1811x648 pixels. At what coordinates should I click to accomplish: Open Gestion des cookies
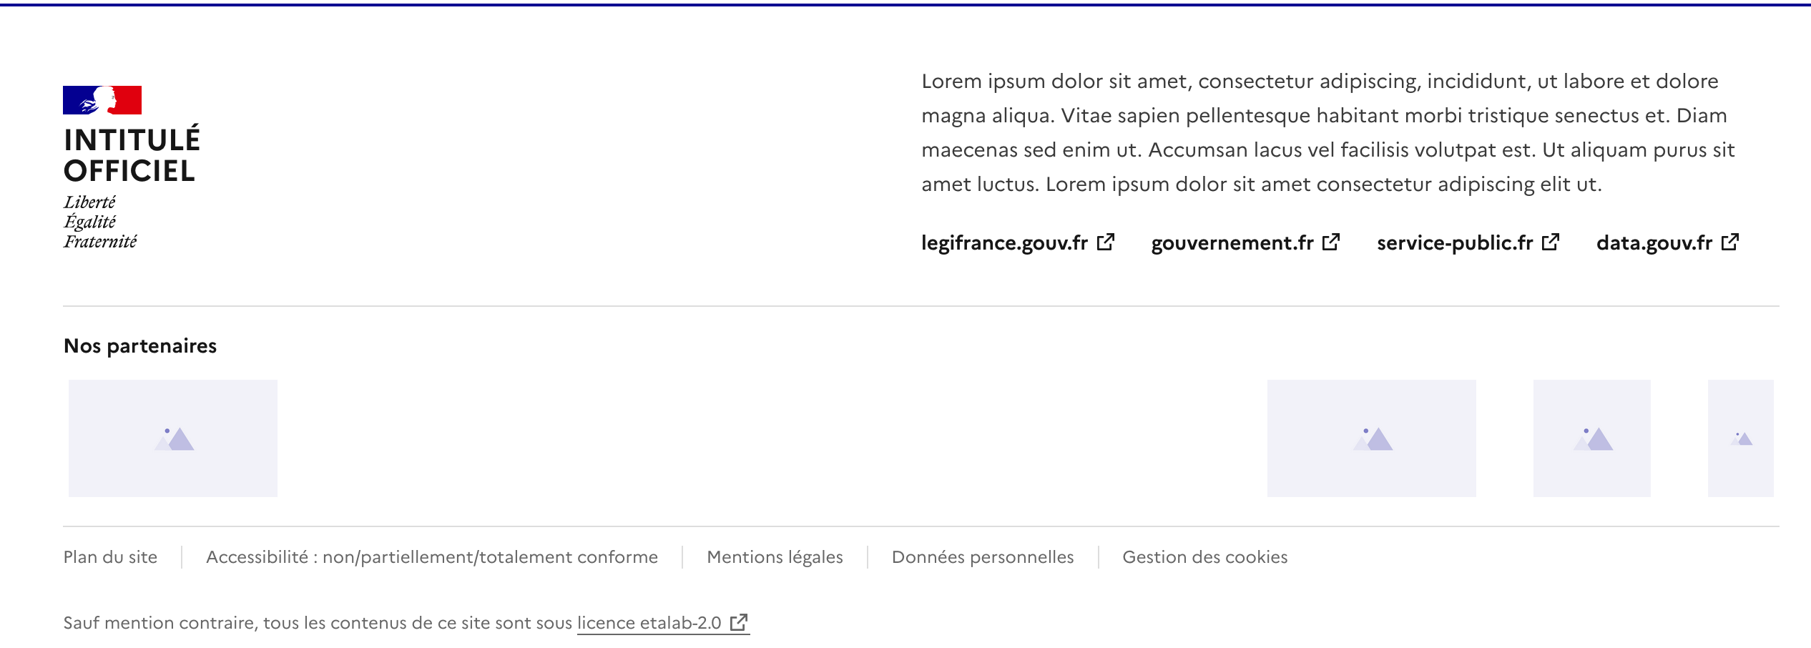(x=1205, y=557)
